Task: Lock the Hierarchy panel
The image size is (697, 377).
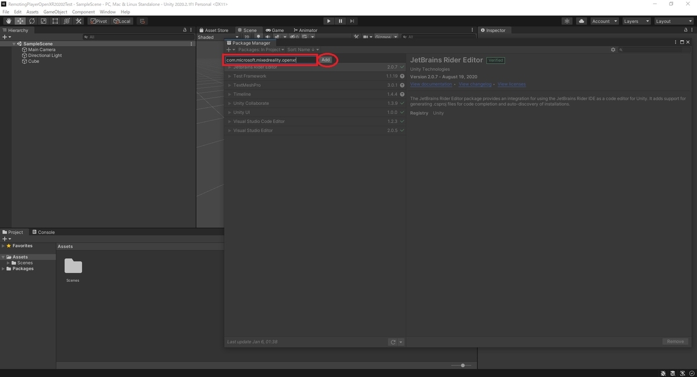Action: pyautogui.click(x=185, y=30)
